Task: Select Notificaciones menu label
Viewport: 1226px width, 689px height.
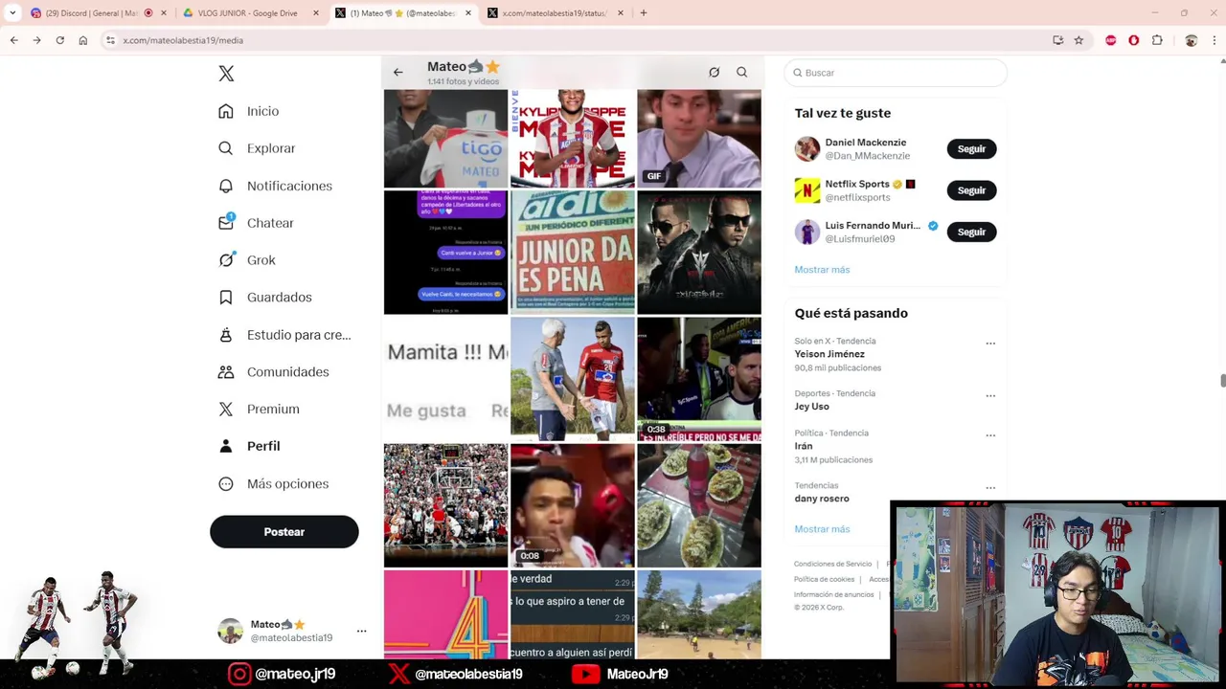Action: pos(289,186)
